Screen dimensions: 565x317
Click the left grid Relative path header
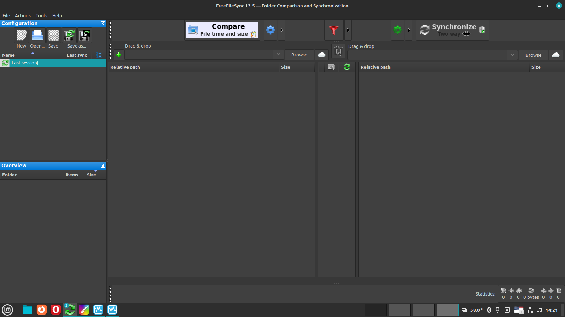click(194, 67)
